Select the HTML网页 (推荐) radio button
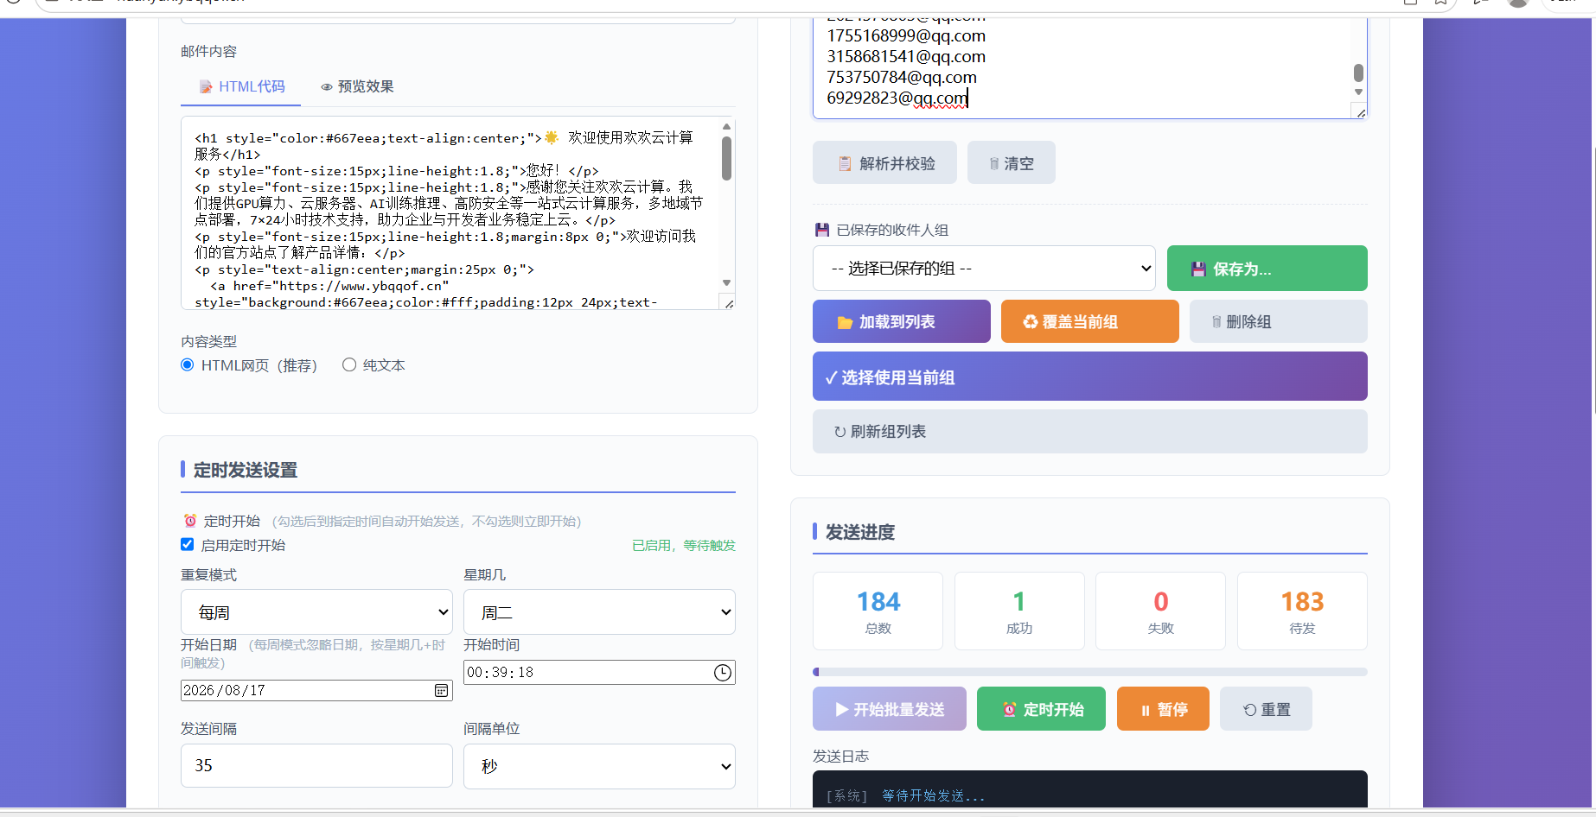Screen dimensions: 1596x817 click(x=187, y=364)
